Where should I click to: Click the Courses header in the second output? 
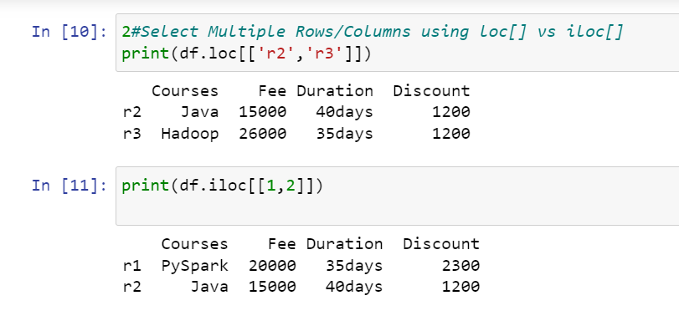pyautogui.click(x=194, y=244)
